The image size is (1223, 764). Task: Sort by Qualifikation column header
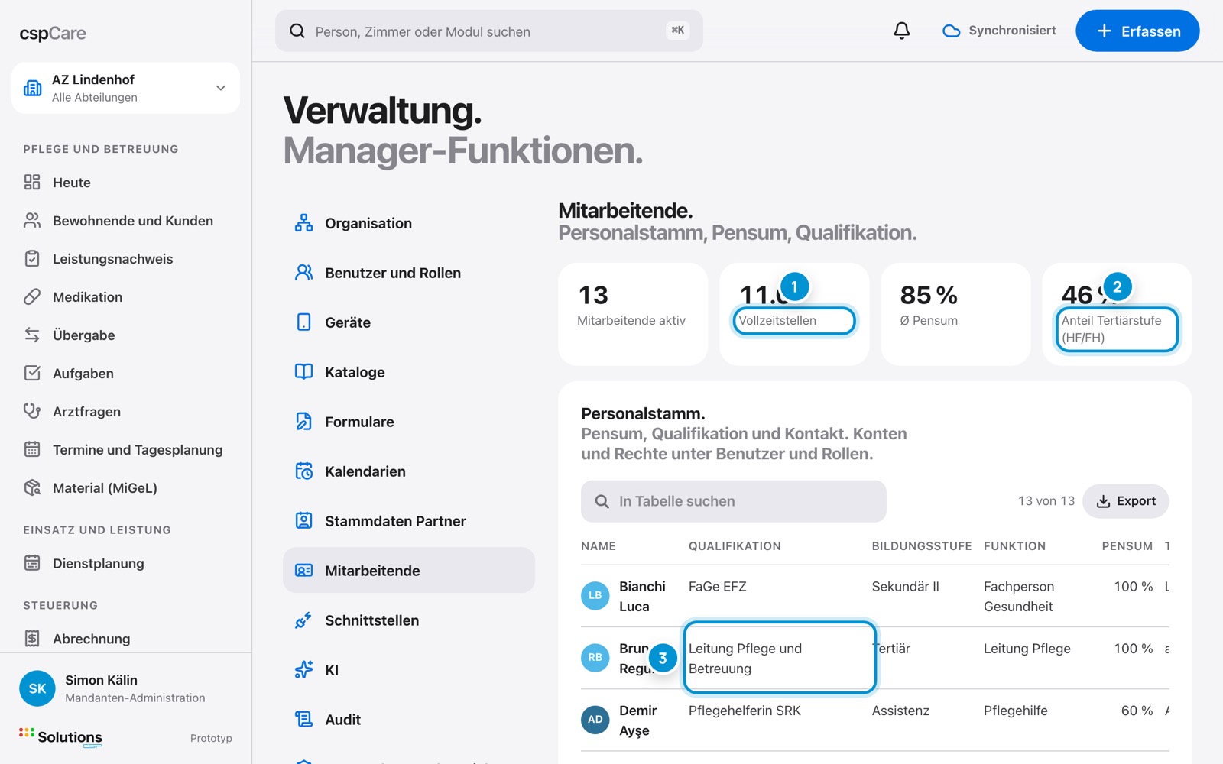coord(735,546)
